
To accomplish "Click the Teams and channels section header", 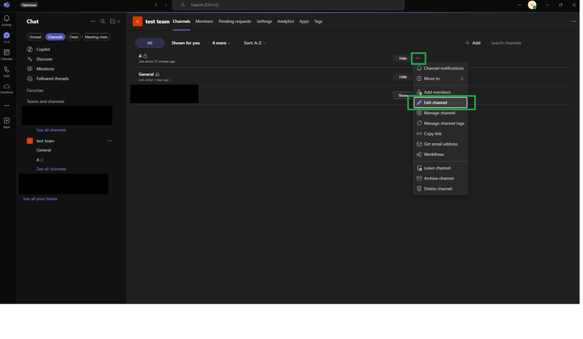I will [46, 101].
